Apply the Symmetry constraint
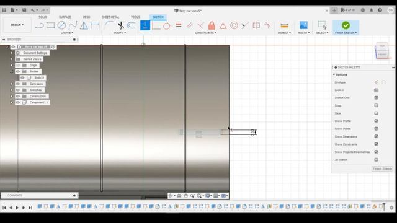 (x=256, y=25)
